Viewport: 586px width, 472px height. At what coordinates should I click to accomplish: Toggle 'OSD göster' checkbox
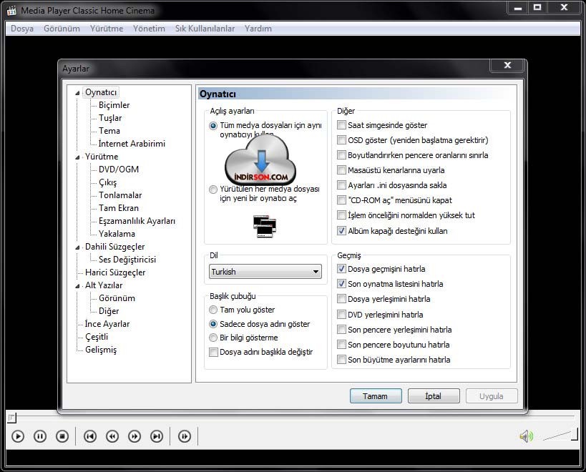click(x=341, y=139)
